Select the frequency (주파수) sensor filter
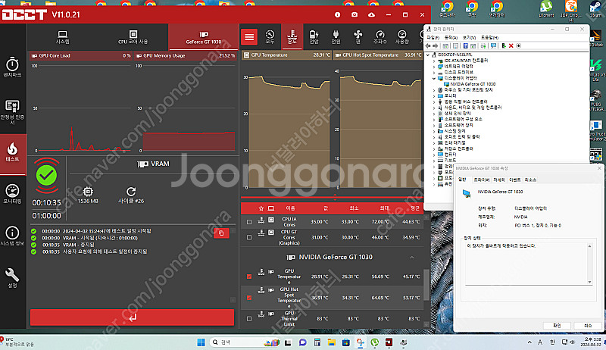 [380, 37]
